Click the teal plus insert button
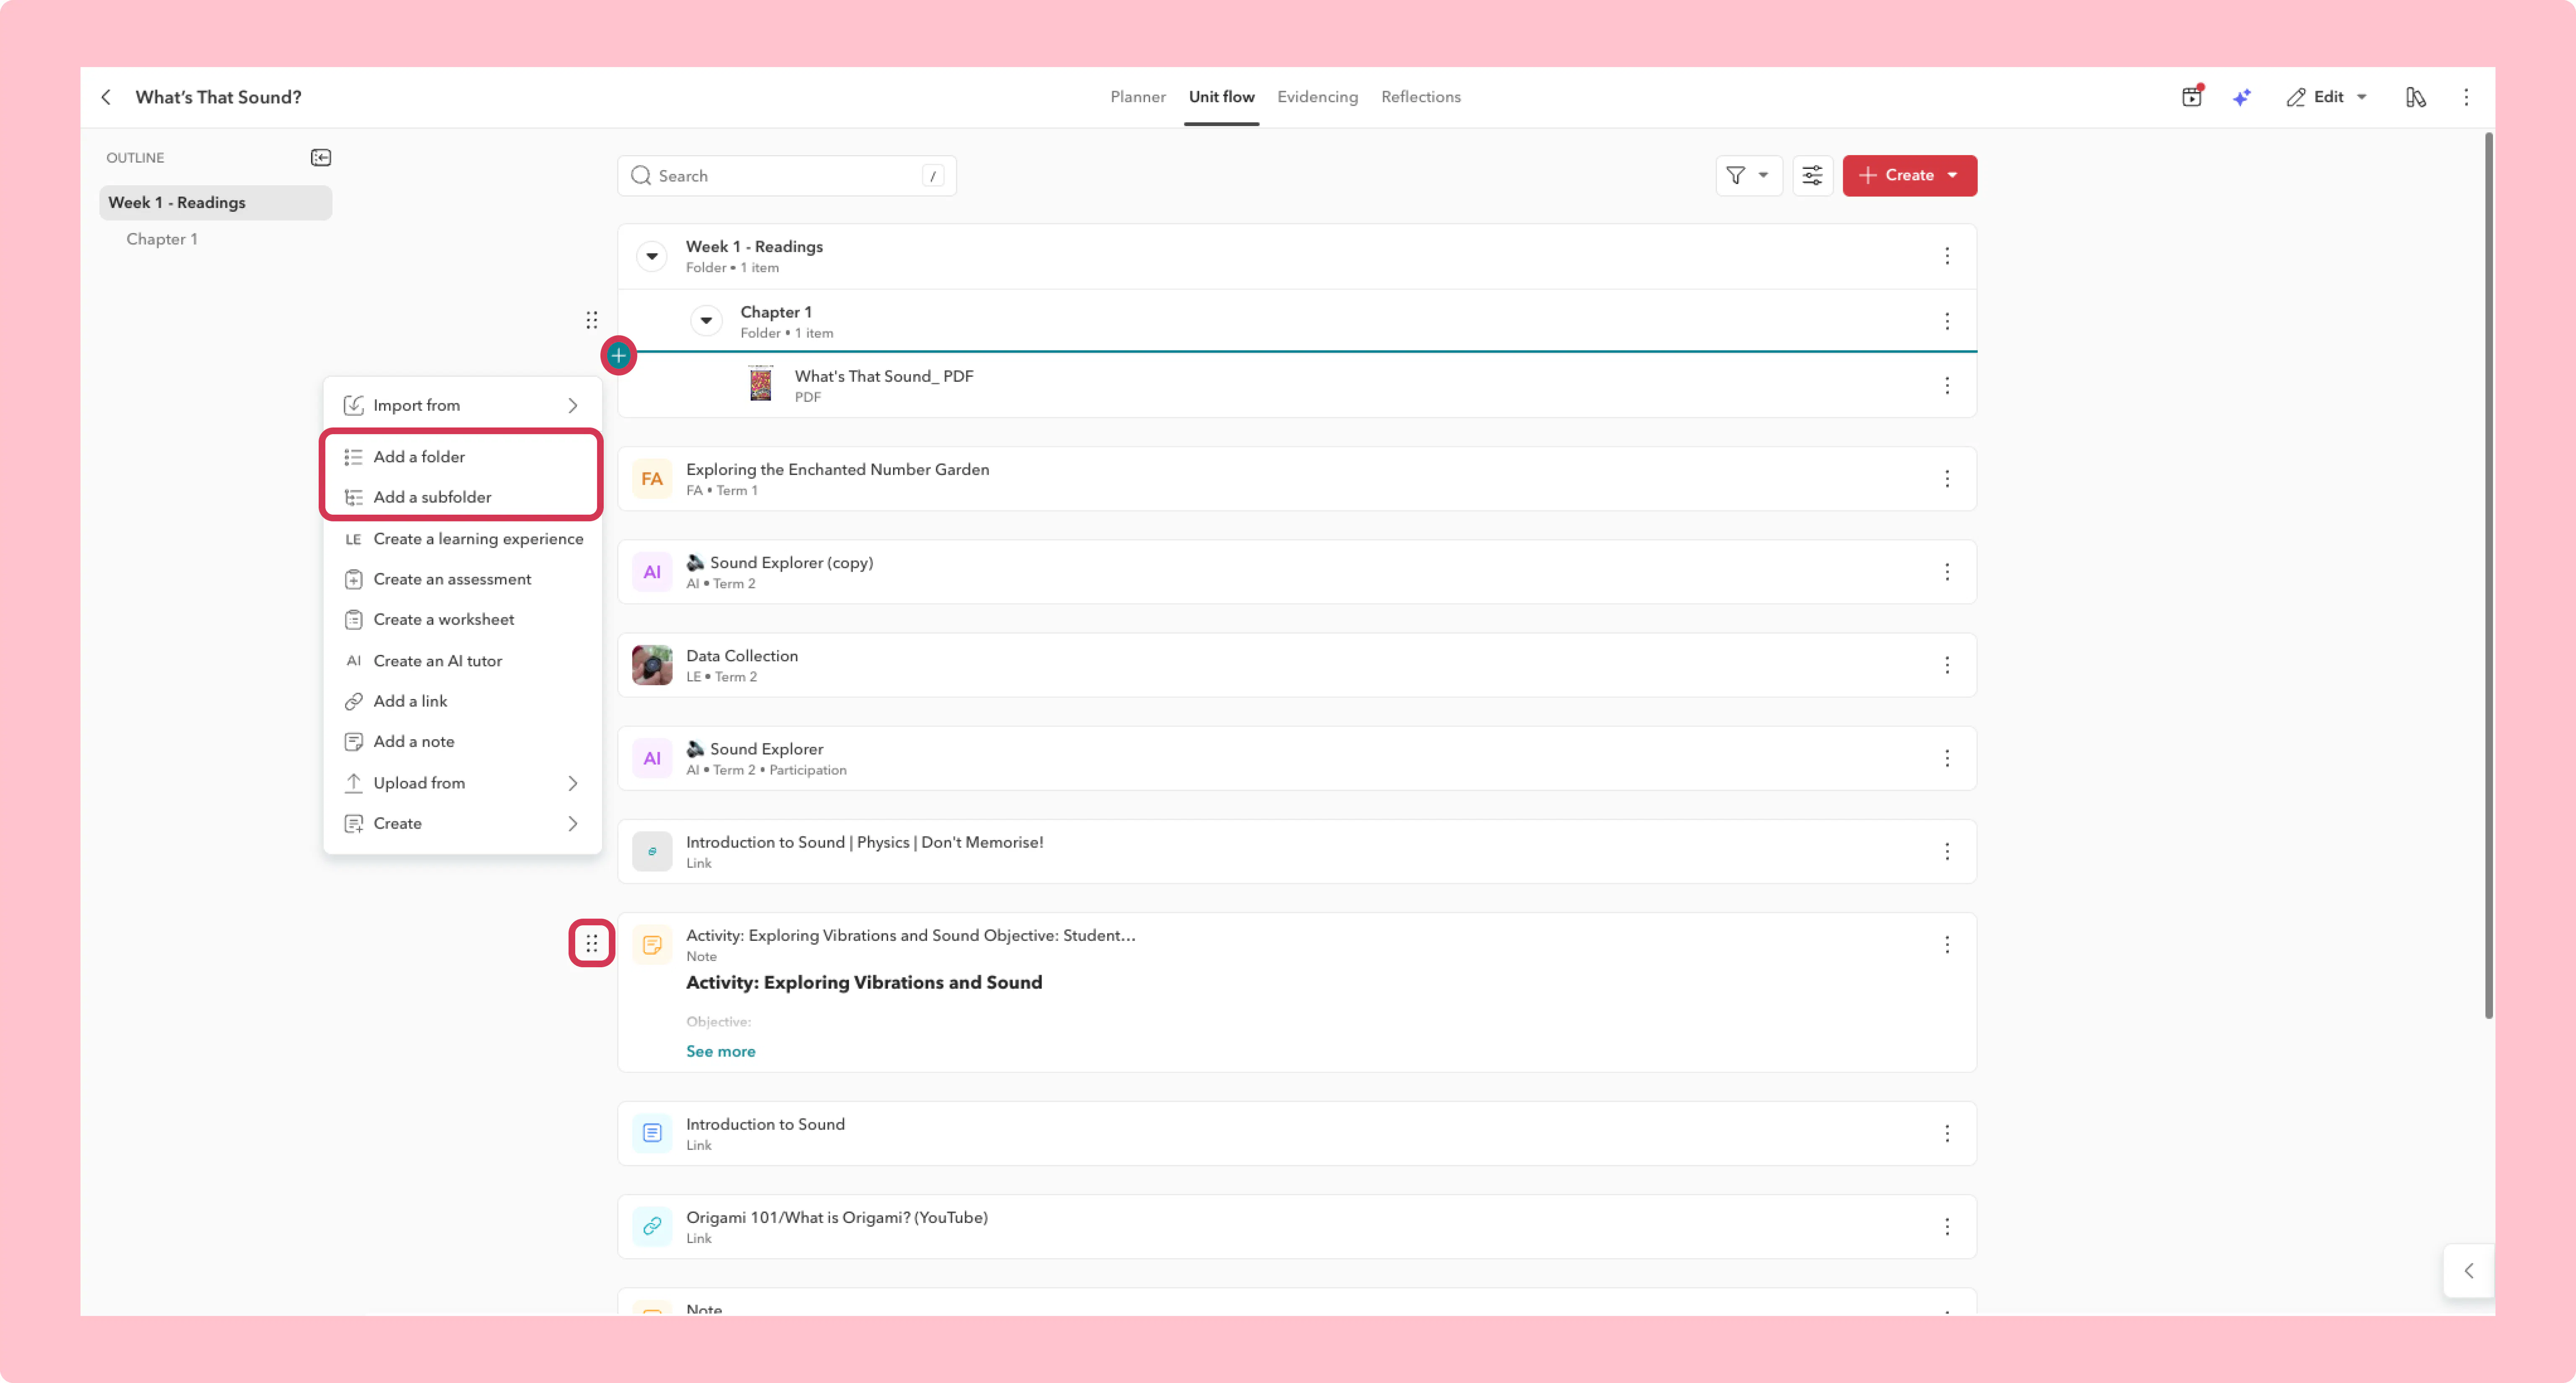This screenshot has height=1383, width=2576. tap(619, 356)
